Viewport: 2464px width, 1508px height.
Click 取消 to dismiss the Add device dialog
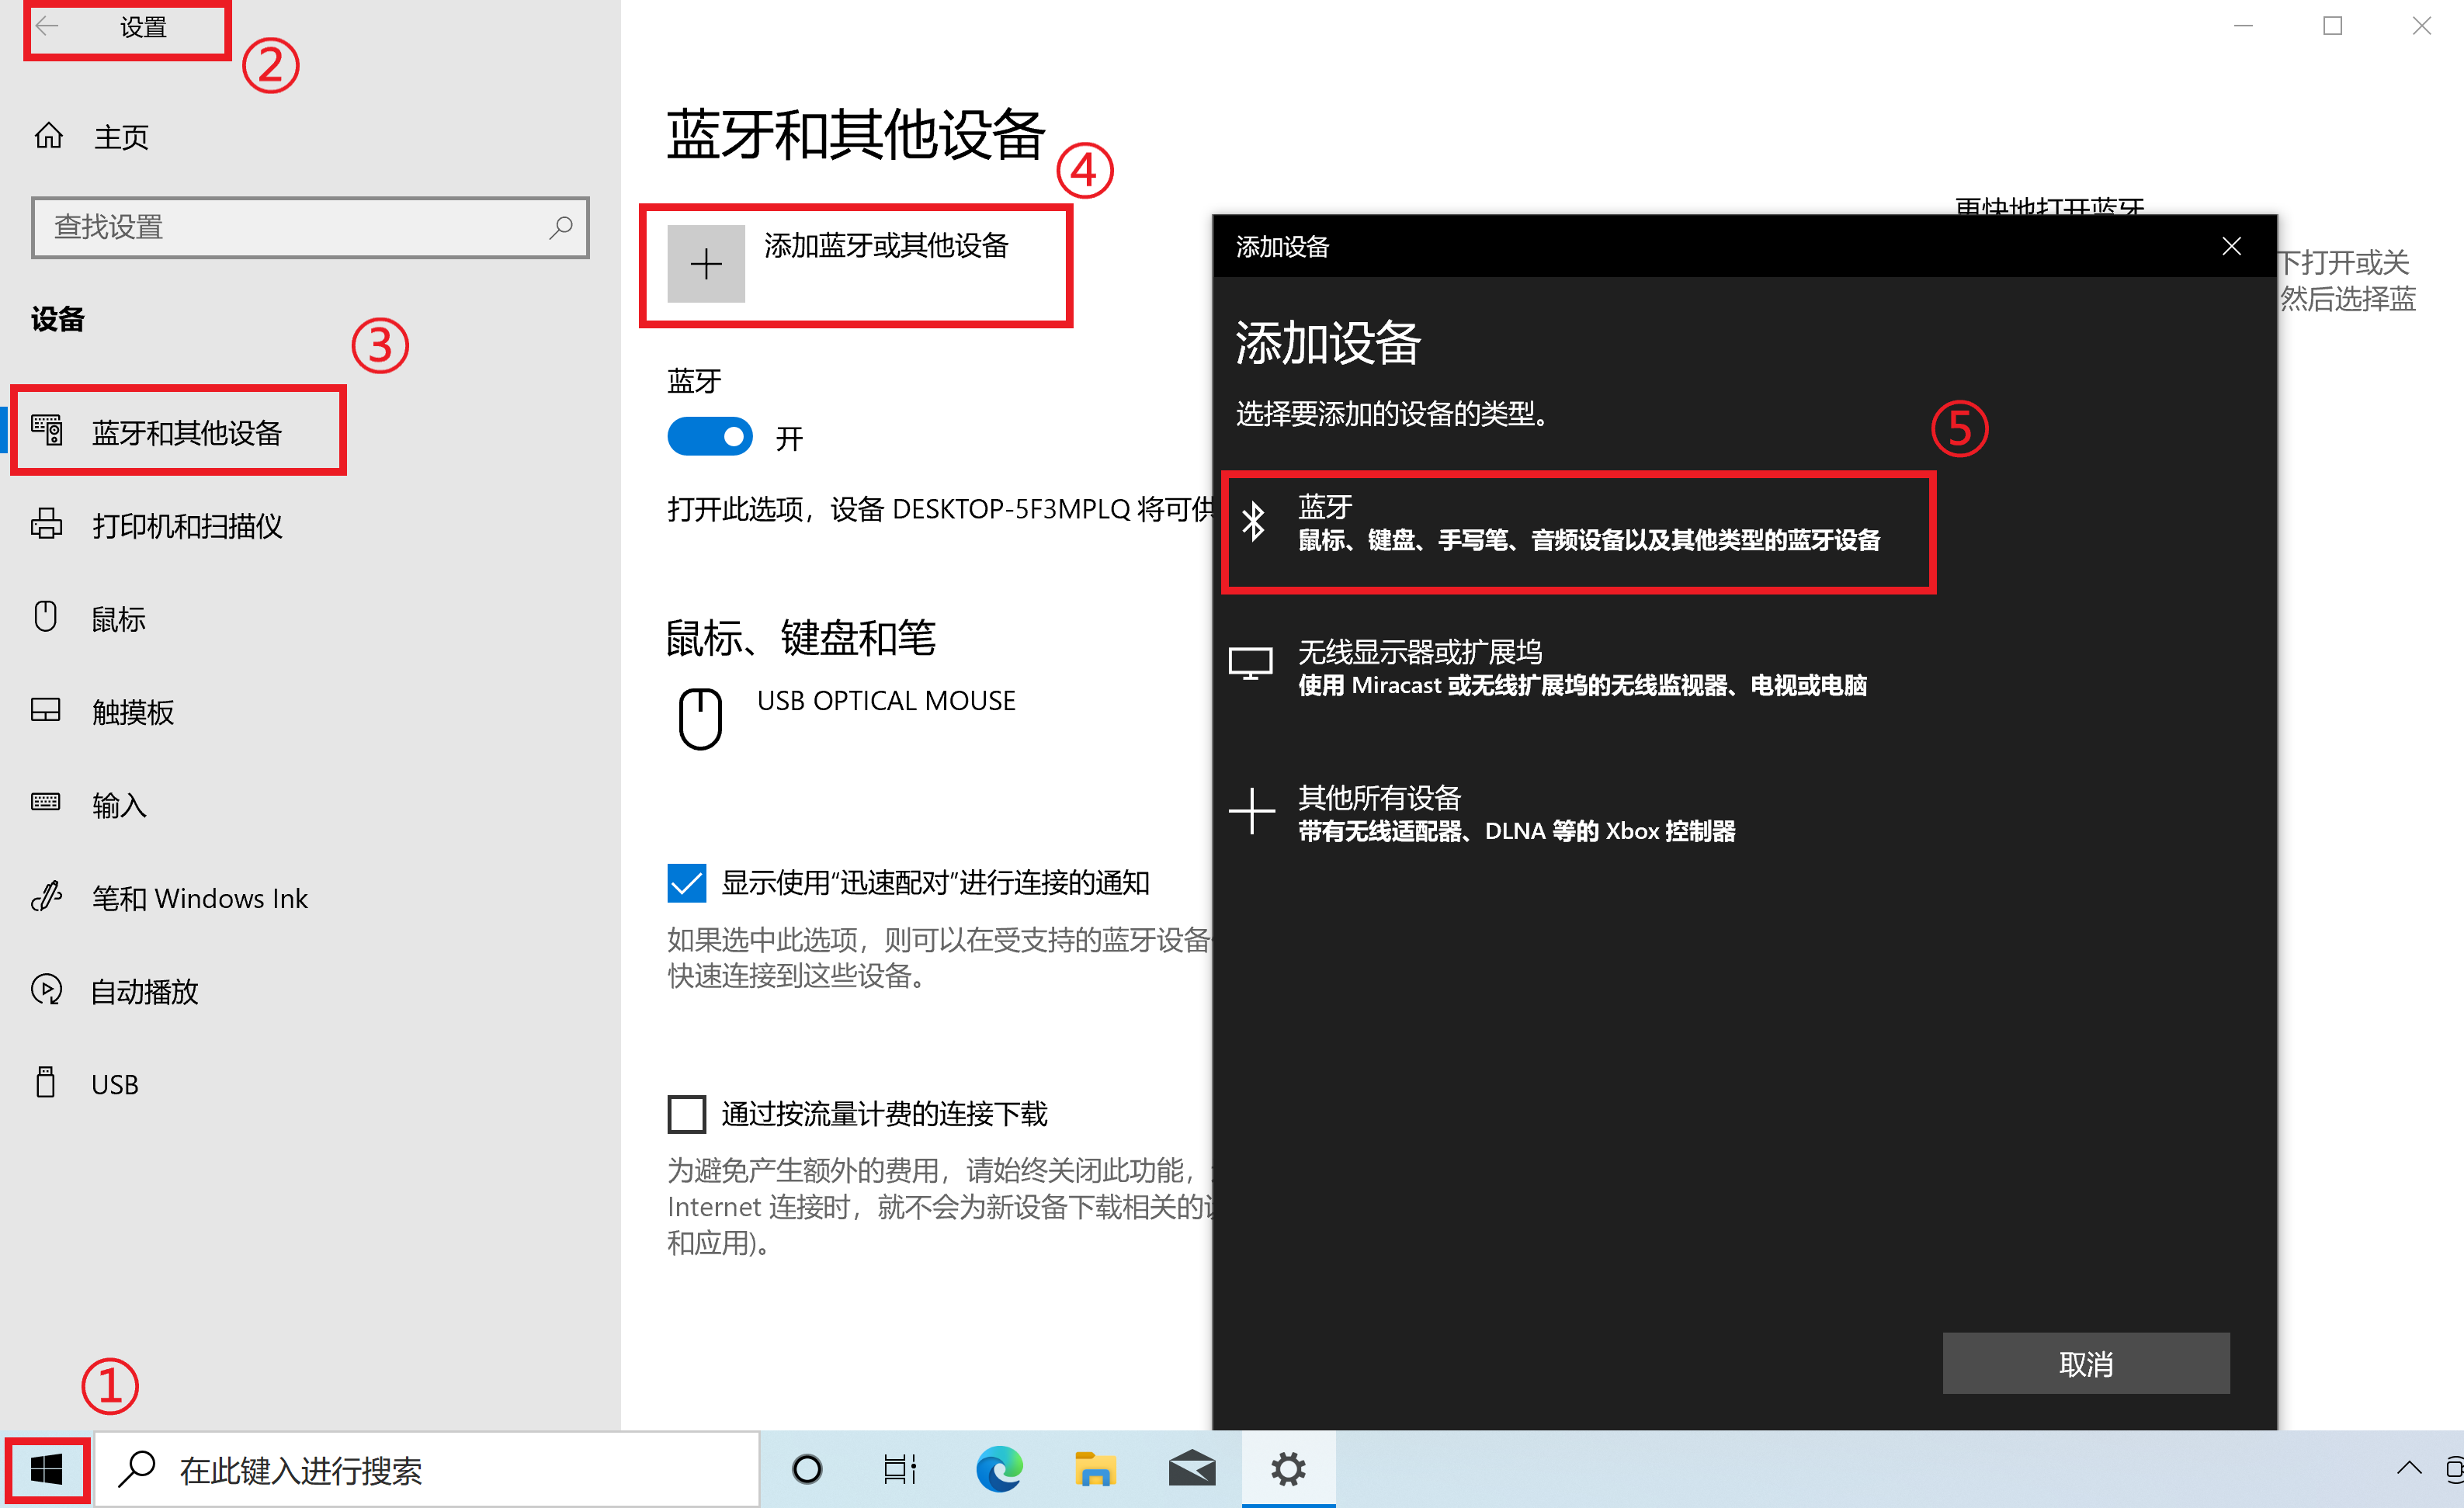pyautogui.click(x=2085, y=1363)
